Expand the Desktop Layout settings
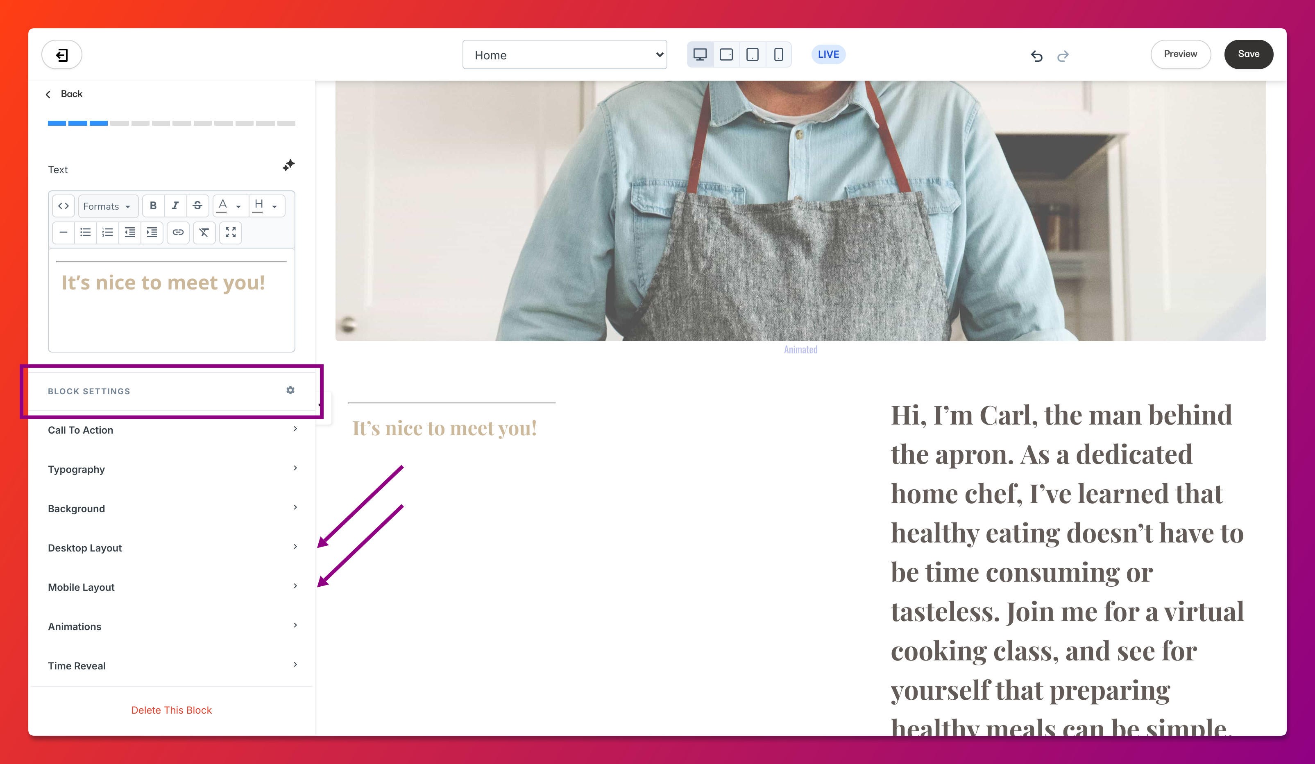The image size is (1315, 764). [172, 547]
